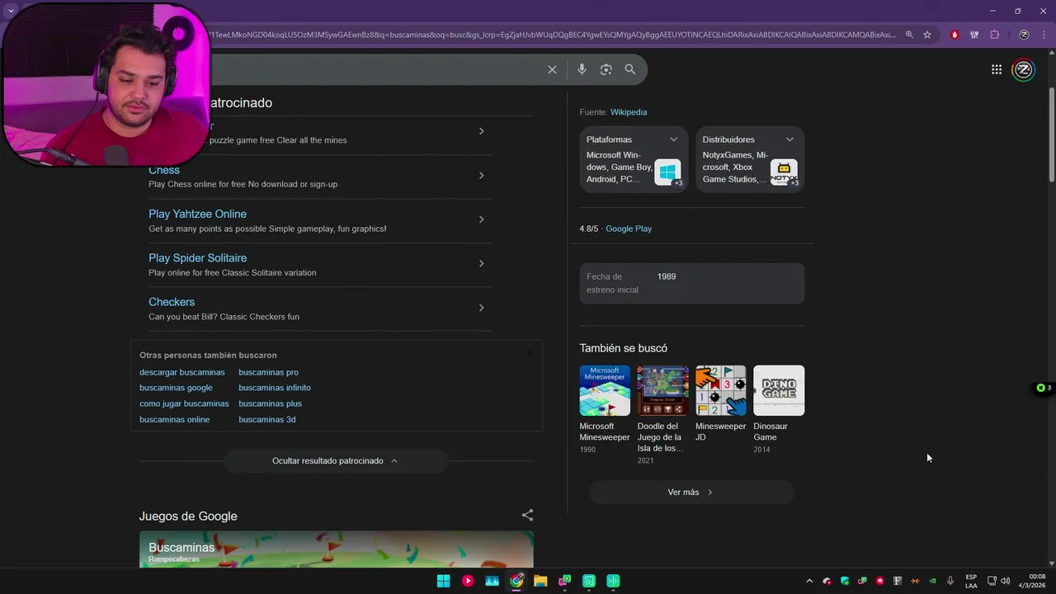Open the Google Play rating link
The height and width of the screenshot is (594, 1056).
click(629, 229)
